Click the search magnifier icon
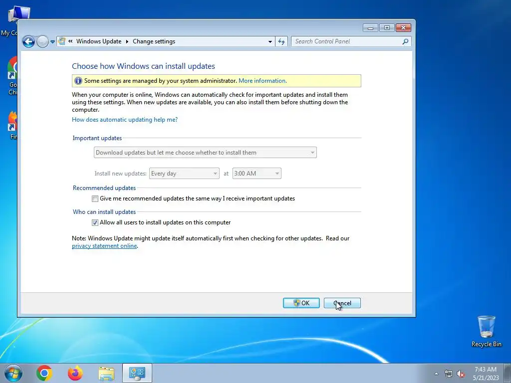Image resolution: width=511 pixels, height=383 pixels. click(405, 41)
